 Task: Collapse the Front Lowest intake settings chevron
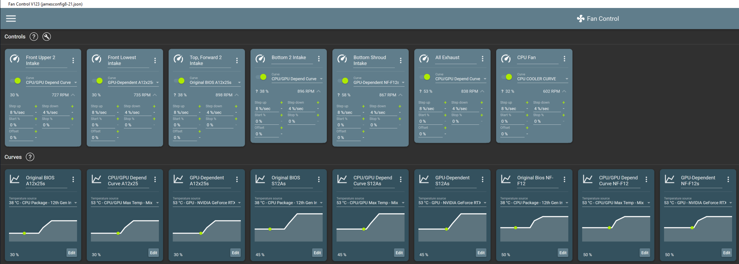click(155, 95)
